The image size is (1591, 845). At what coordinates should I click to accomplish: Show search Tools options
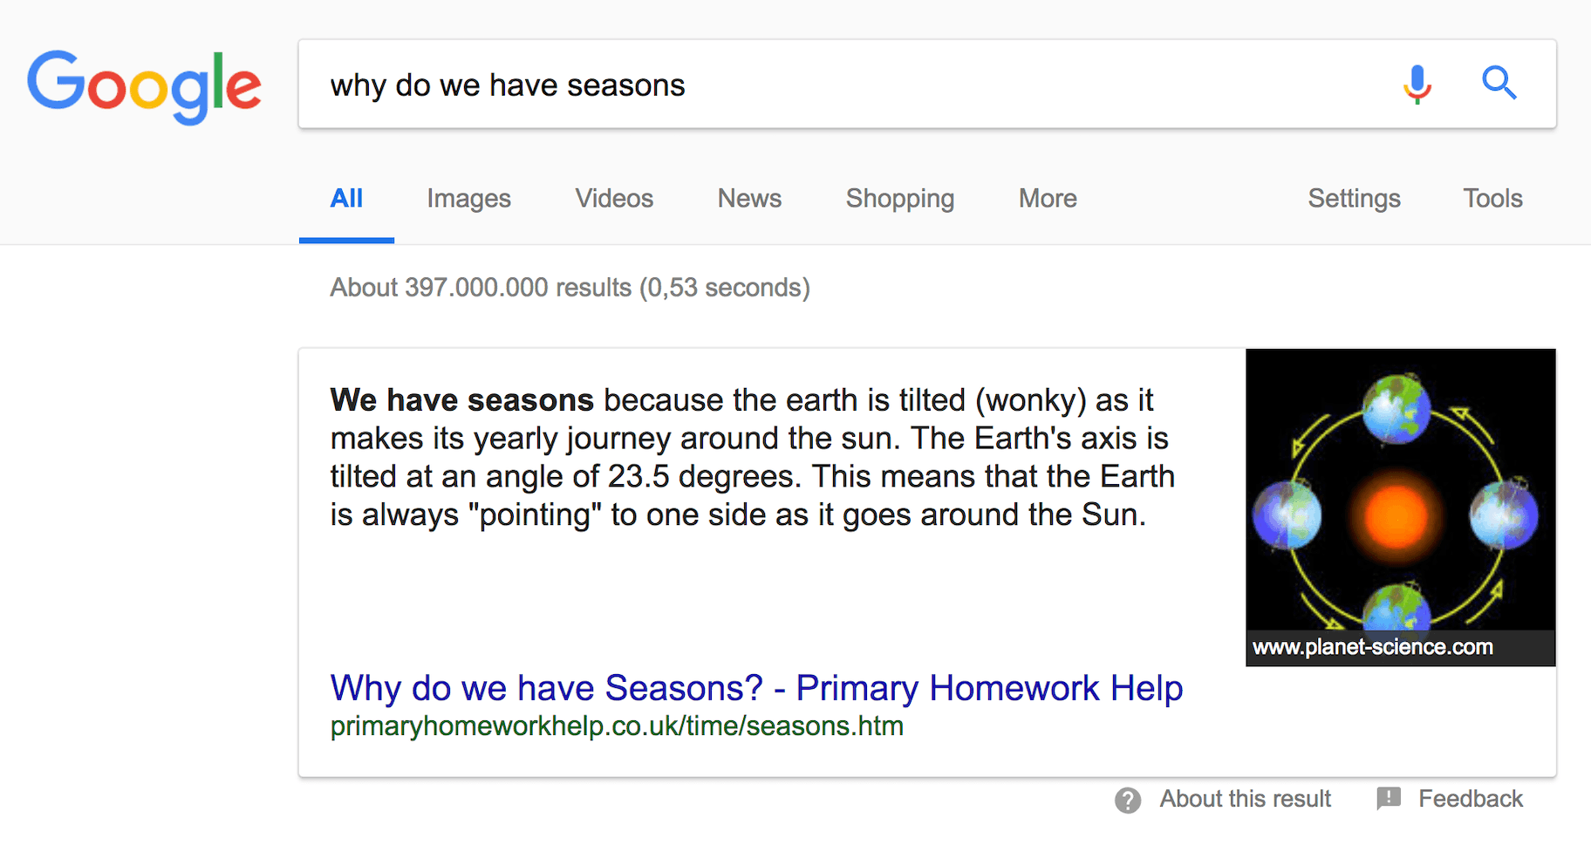(1492, 199)
